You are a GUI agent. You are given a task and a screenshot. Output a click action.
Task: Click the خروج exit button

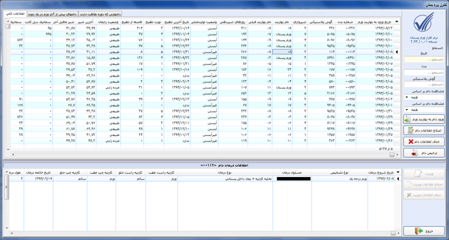(424, 231)
